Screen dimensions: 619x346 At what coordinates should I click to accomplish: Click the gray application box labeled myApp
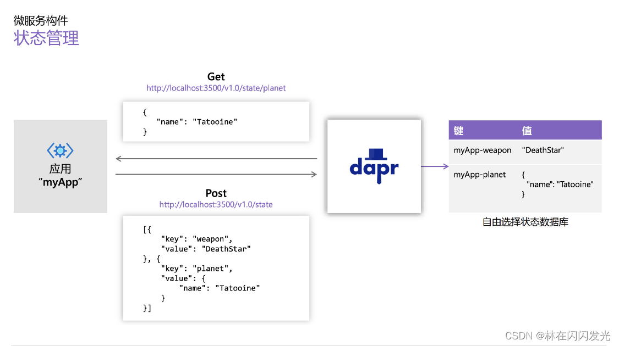click(x=61, y=166)
